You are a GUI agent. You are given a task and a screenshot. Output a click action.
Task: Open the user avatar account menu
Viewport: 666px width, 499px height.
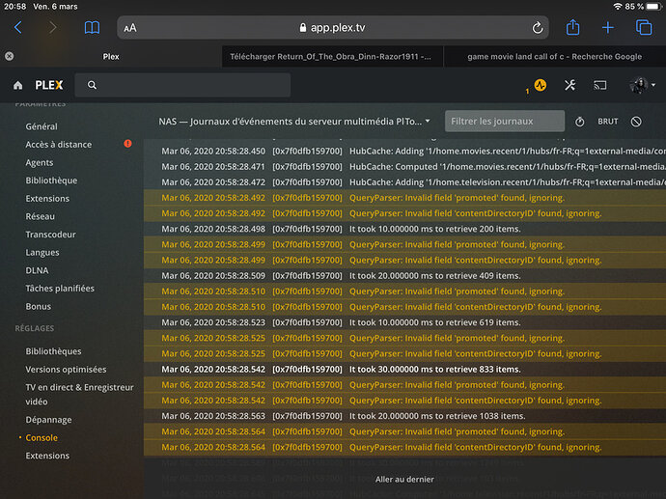[642, 85]
